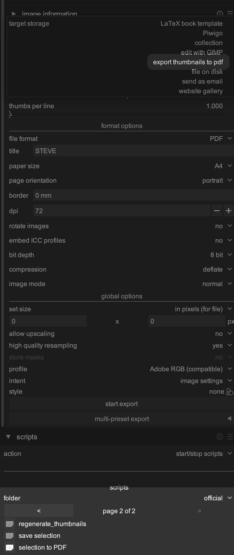Toggle the save selection script on
This screenshot has height=555, width=234.
[10, 536]
